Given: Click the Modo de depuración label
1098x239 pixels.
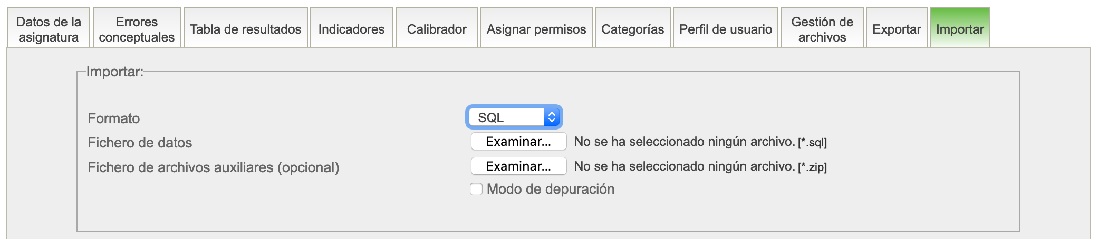Looking at the screenshot, I should pos(551,189).
